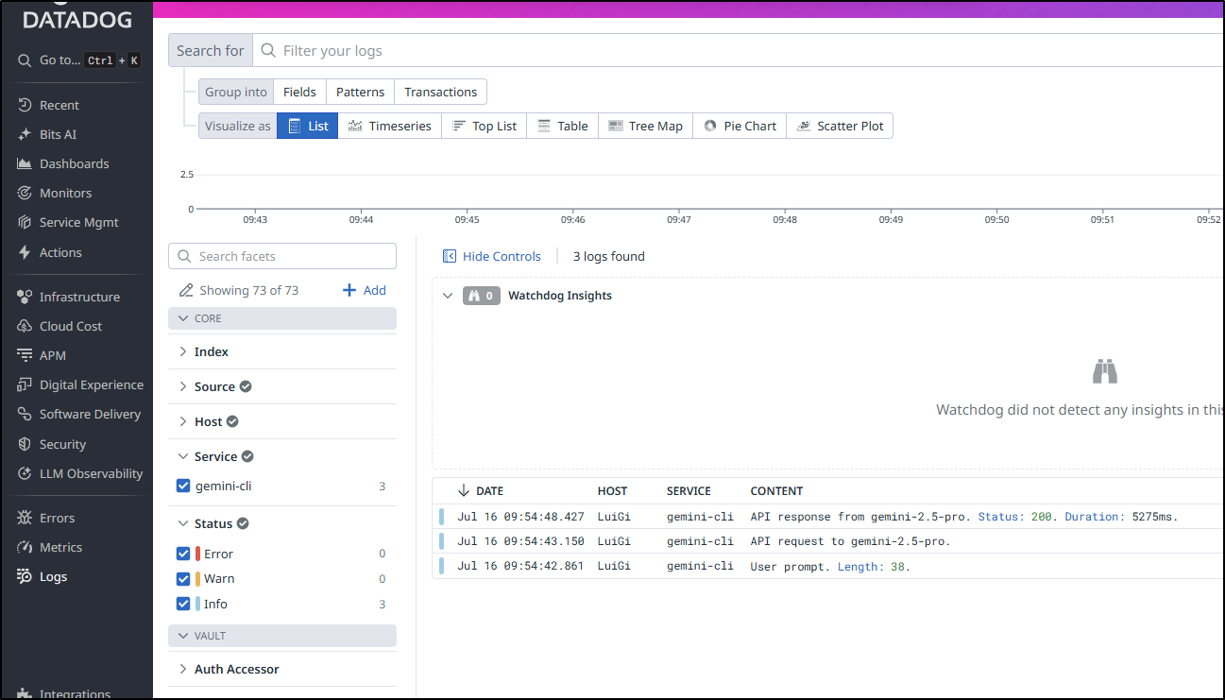Collapse the VAULT facet group
The image size is (1225, 700).
(x=282, y=636)
